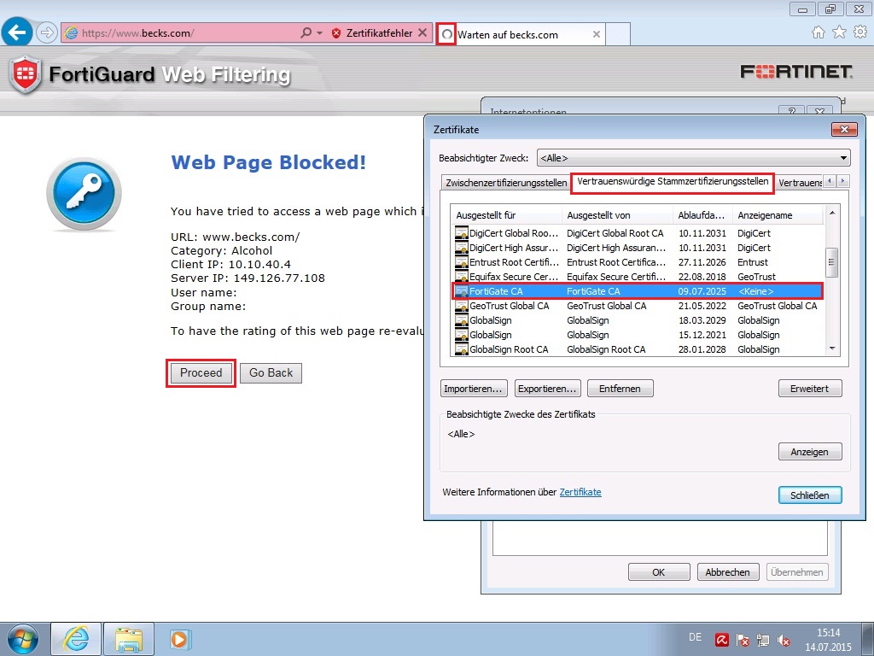
Task: Open Windows Explorer from taskbar
Action: [x=129, y=639]
